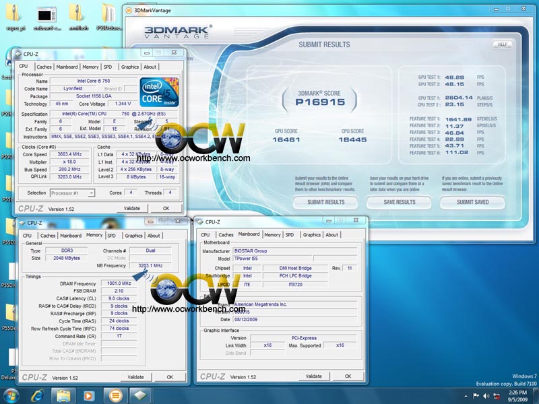Open SPD tab in the CPU-Z processor window
The height and width of the screenshot is (404, 539).
(108, 67)
